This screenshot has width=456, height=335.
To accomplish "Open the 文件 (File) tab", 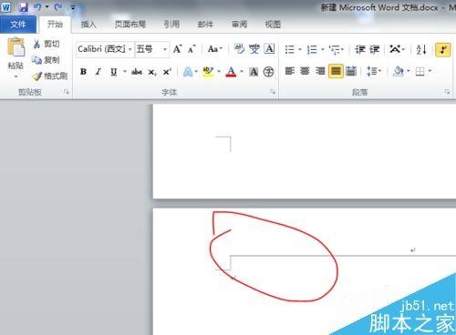I will coord(18,25).
